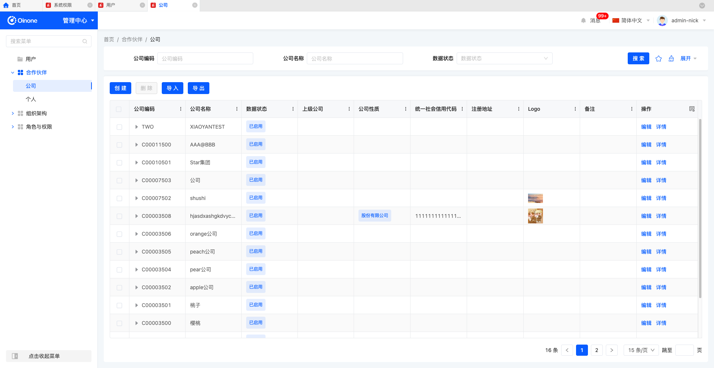Check the C00010501 row checkbox
Screen dimensions: 714x368
click(119, 162)
